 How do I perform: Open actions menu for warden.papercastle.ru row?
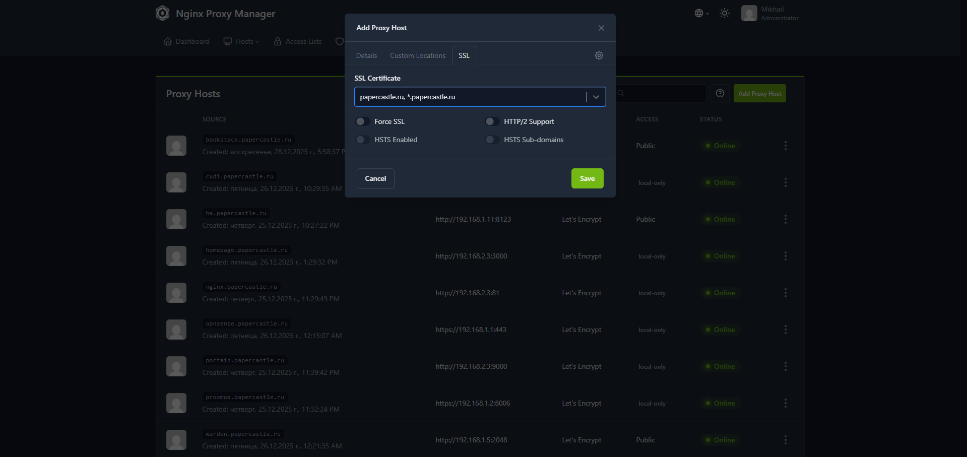point(785,440)
